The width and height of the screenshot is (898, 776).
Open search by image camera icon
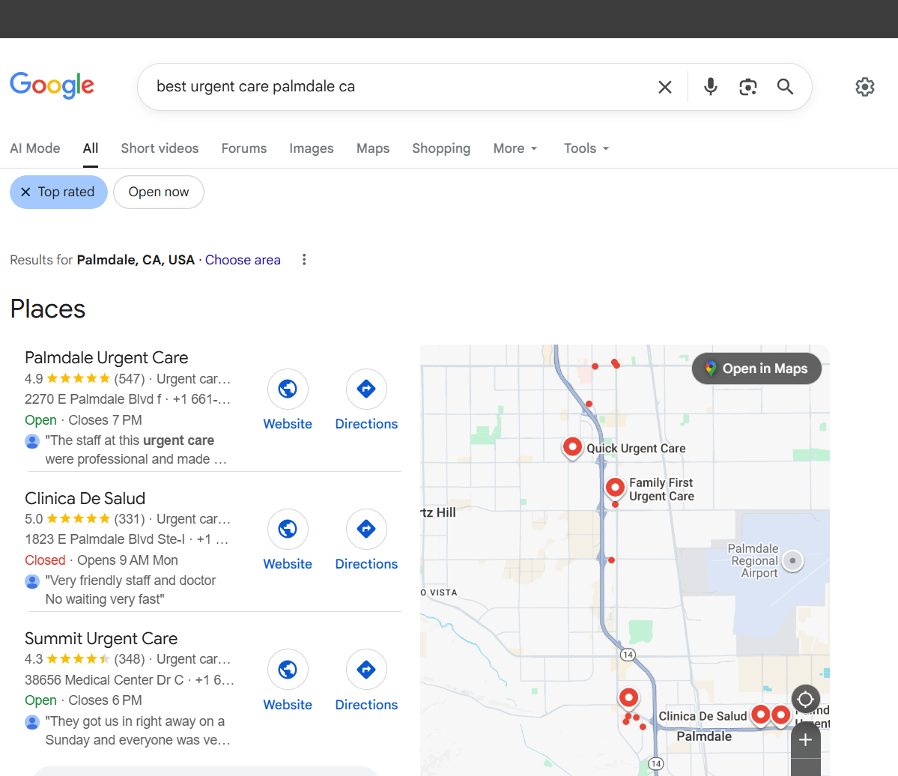coord(747,87)
